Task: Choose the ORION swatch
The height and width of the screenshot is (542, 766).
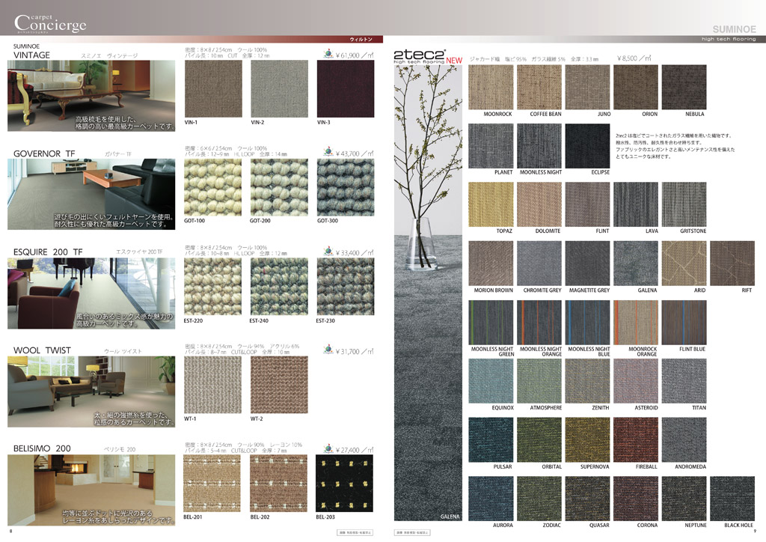Action: pos(636,87)
